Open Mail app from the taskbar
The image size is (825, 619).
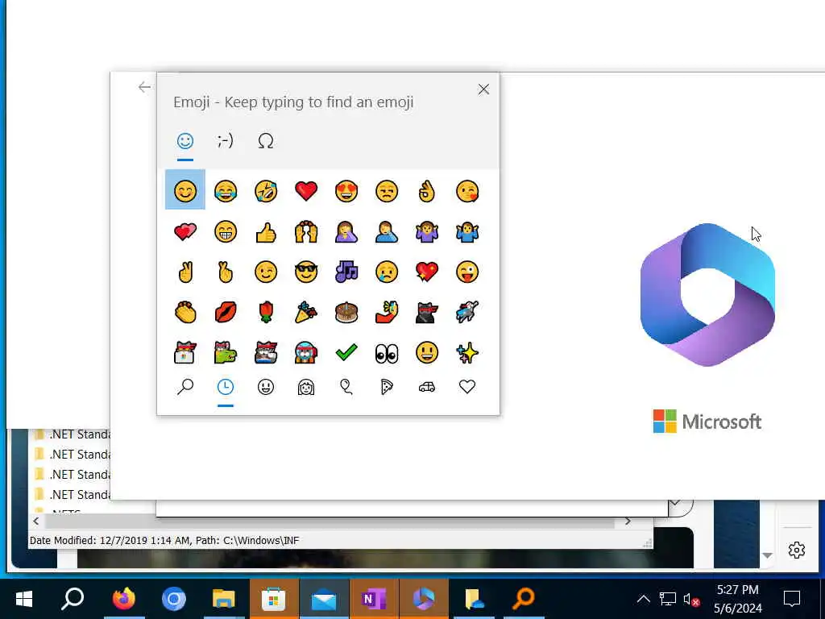(x=324, y=599)
